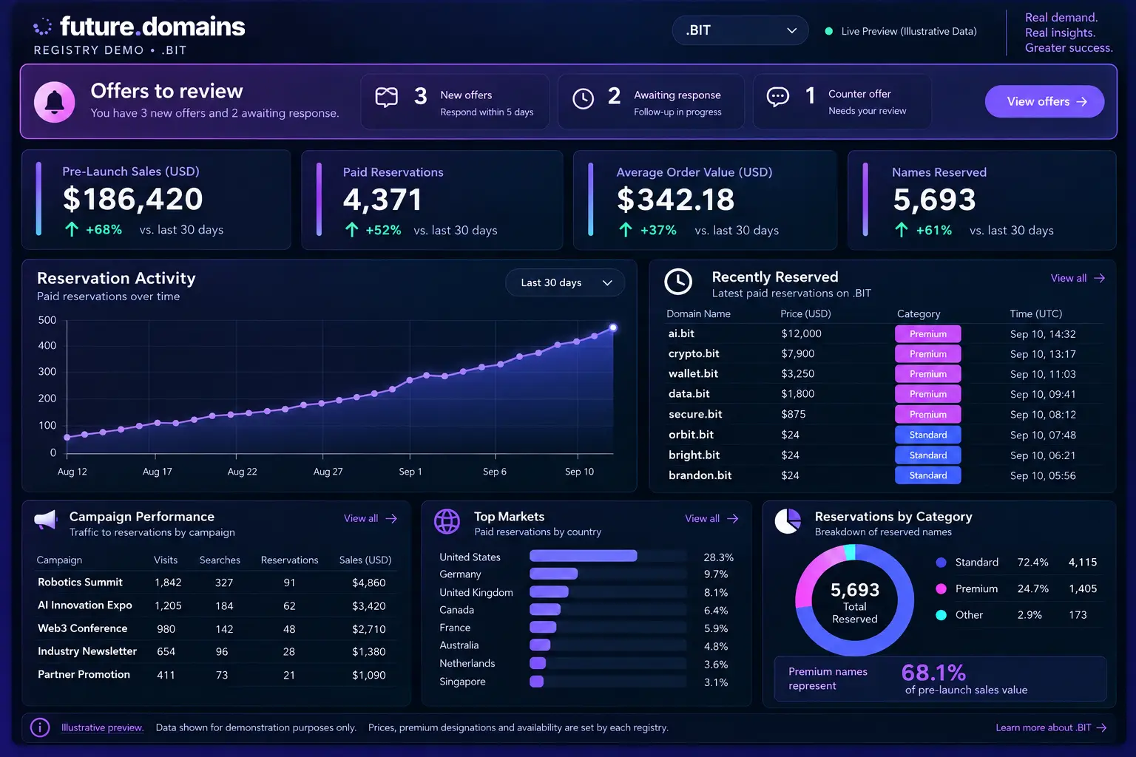Click the Other legend cyan dot

click(x=941, y=615)
